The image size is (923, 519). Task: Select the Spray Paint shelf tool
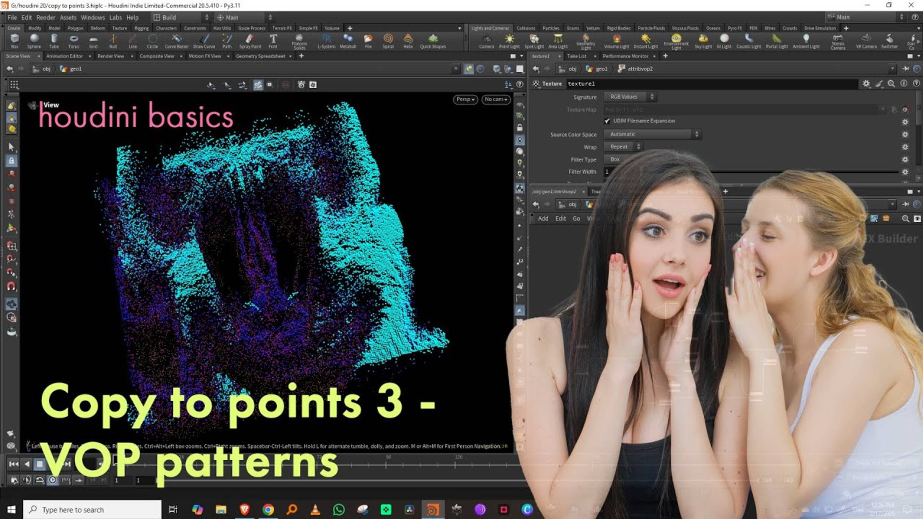click(250, 41)
